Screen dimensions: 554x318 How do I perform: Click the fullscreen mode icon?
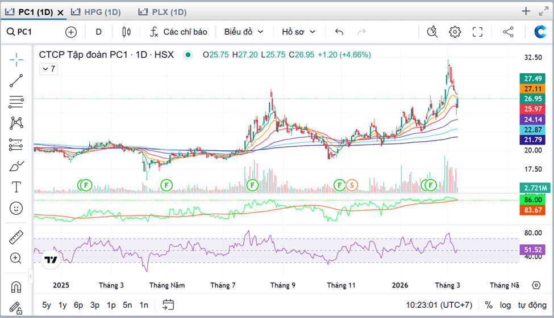pos(477,32)
